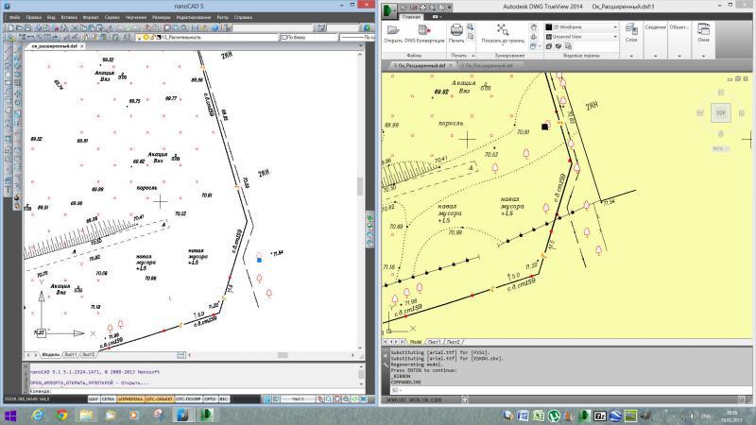Open the Черчение menu in nanoCAD
This screenshot has width=756, height=425.
coord(135,17)
